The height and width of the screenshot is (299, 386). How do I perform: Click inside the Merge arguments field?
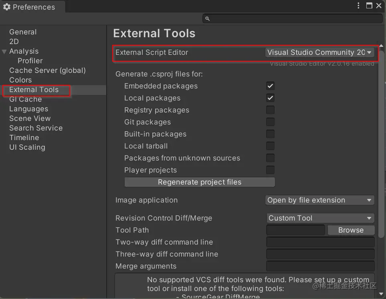pyautogui.click(x=320, y=266)
